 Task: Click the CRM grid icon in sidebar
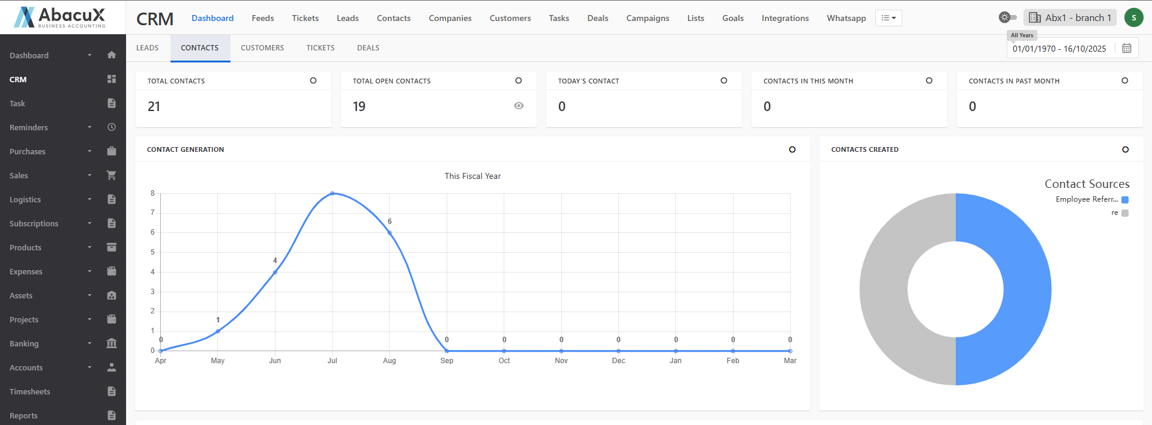point(111,79)
